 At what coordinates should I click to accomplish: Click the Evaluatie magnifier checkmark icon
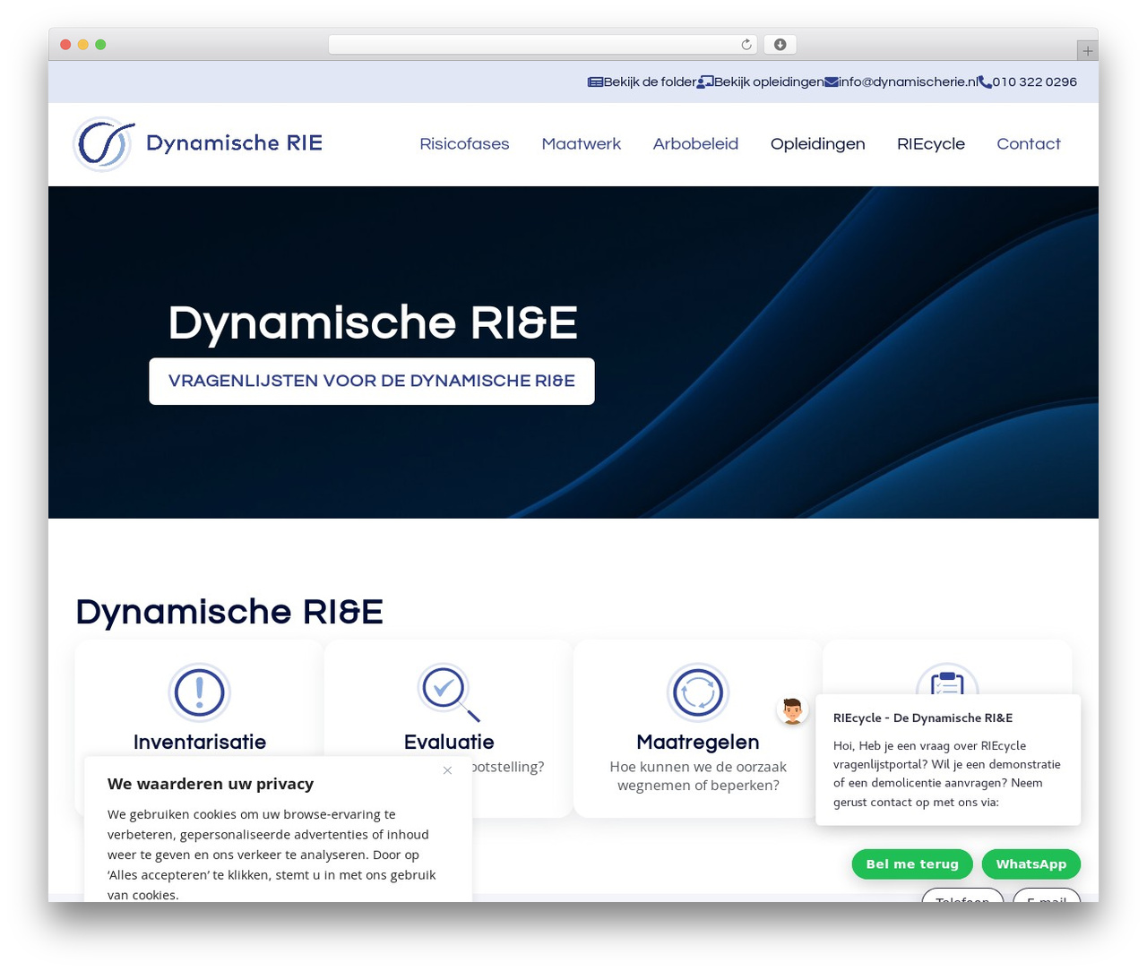[x=449, y=692]
